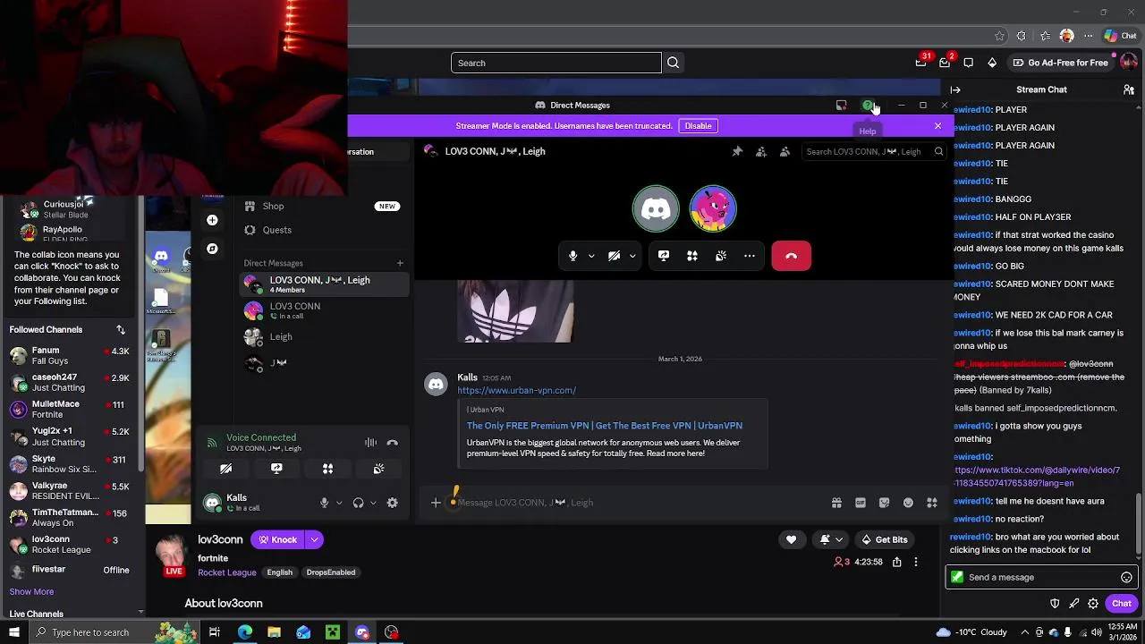Open the LOV3 CONN in-a-call DM
Screen dimensions: 1145x644
click(324, 310)
